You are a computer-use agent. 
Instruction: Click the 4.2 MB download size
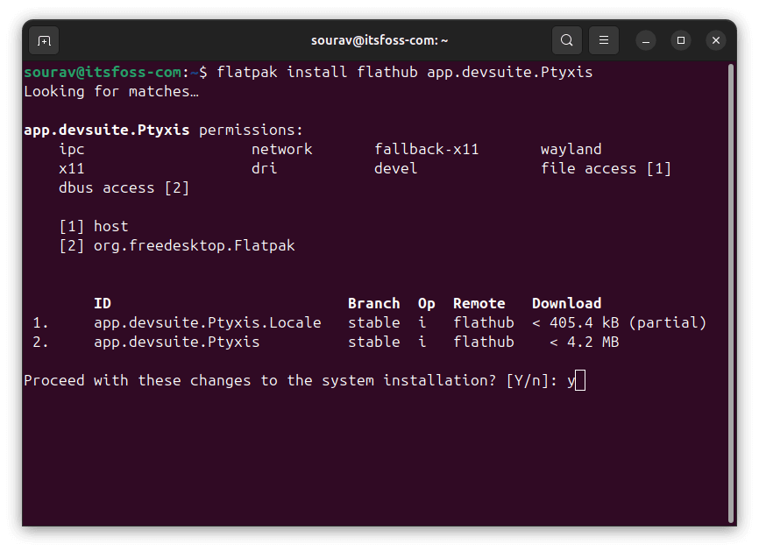coord(592,342)
